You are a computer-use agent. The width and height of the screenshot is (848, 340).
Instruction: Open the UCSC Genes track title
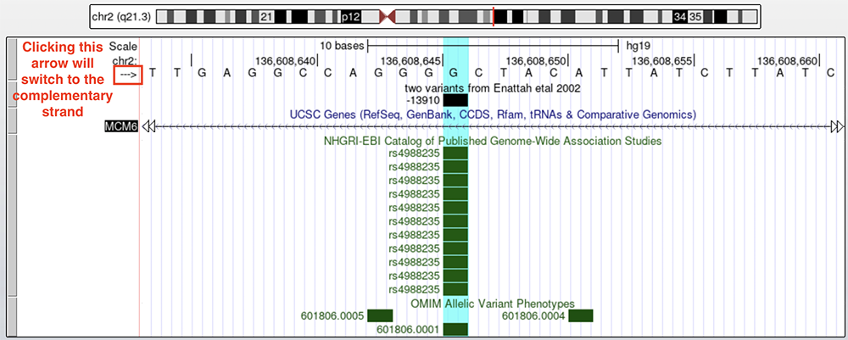(x=493, y=114)
